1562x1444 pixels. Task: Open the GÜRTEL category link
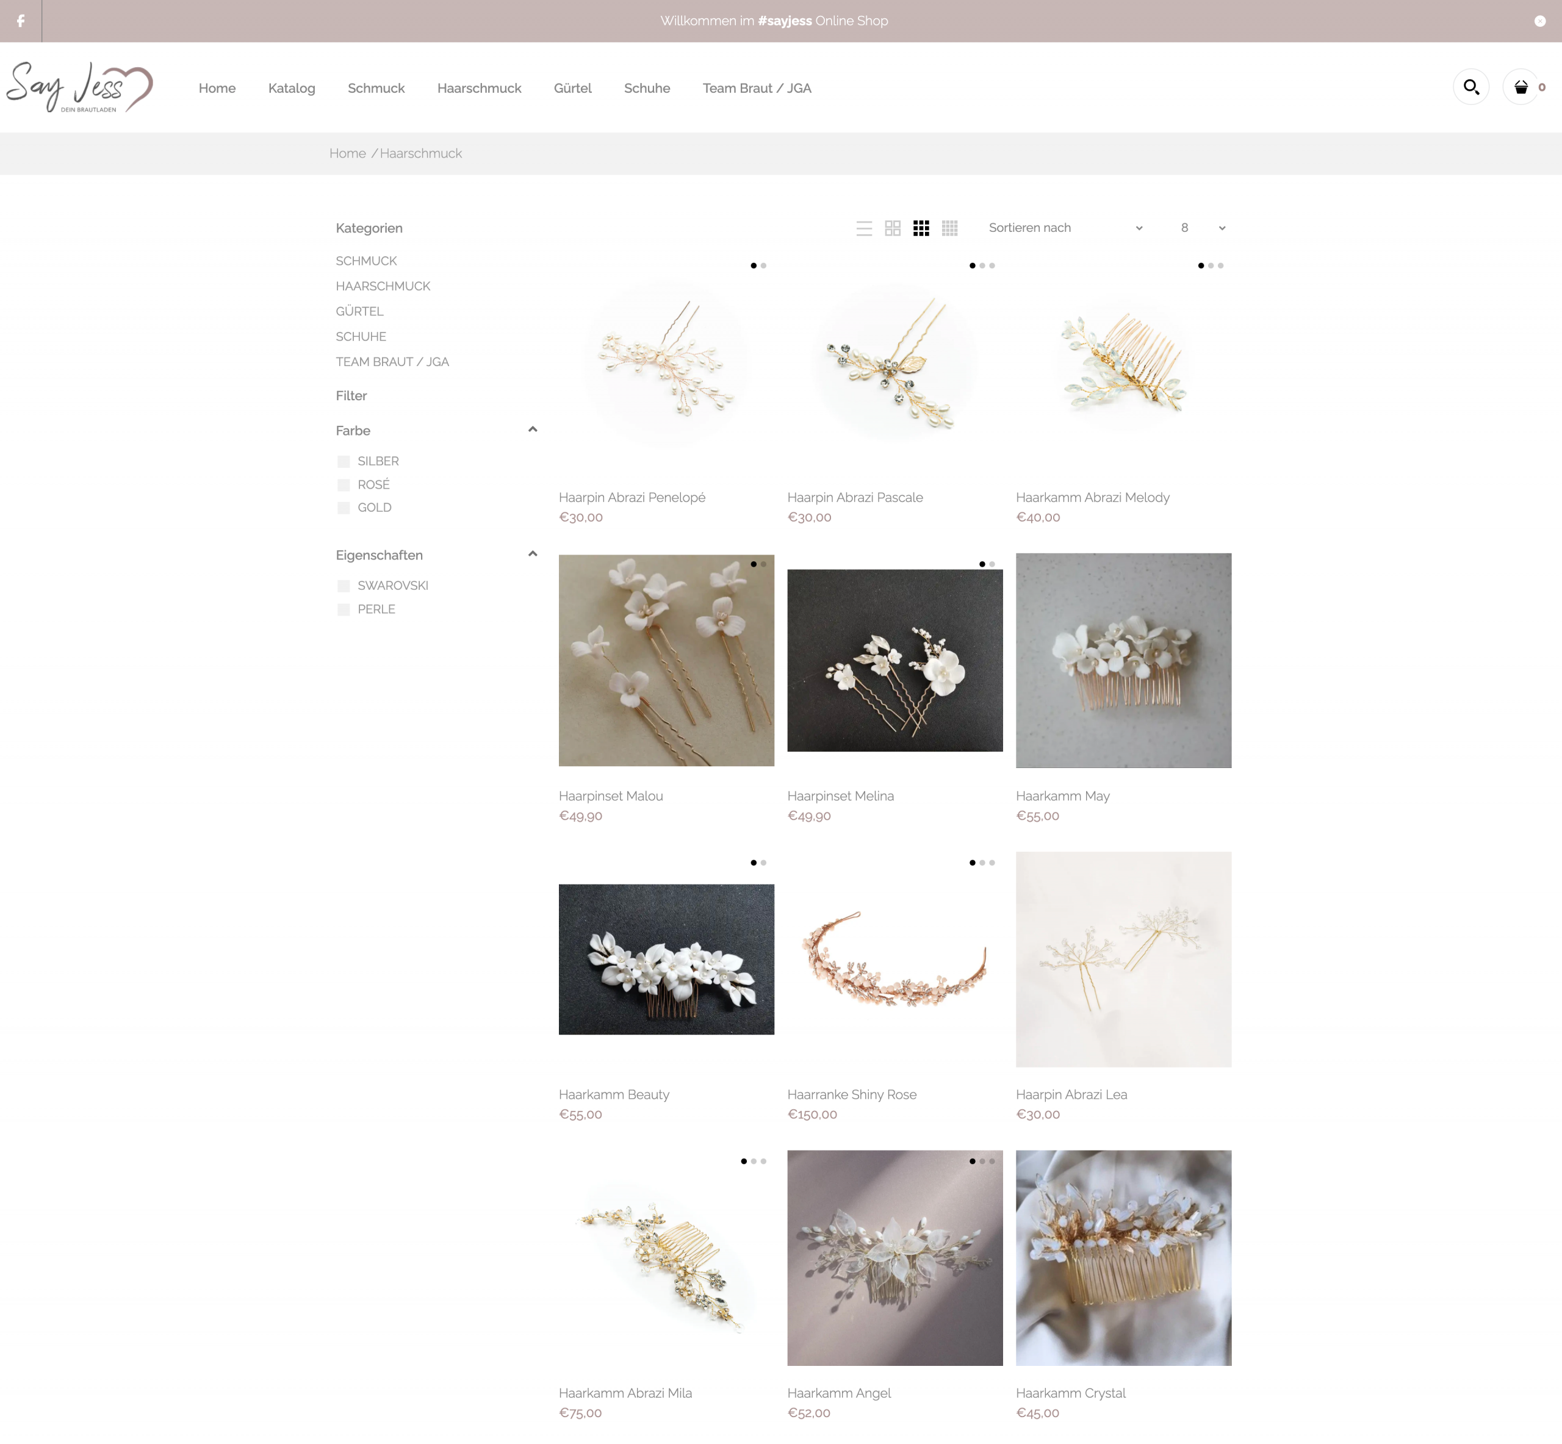pos(359,311)
